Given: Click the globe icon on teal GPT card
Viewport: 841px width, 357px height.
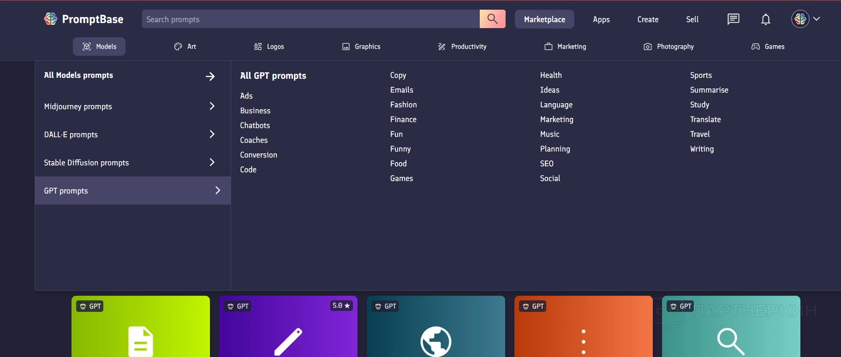Looking at the screenshot, I should [436, 341].
